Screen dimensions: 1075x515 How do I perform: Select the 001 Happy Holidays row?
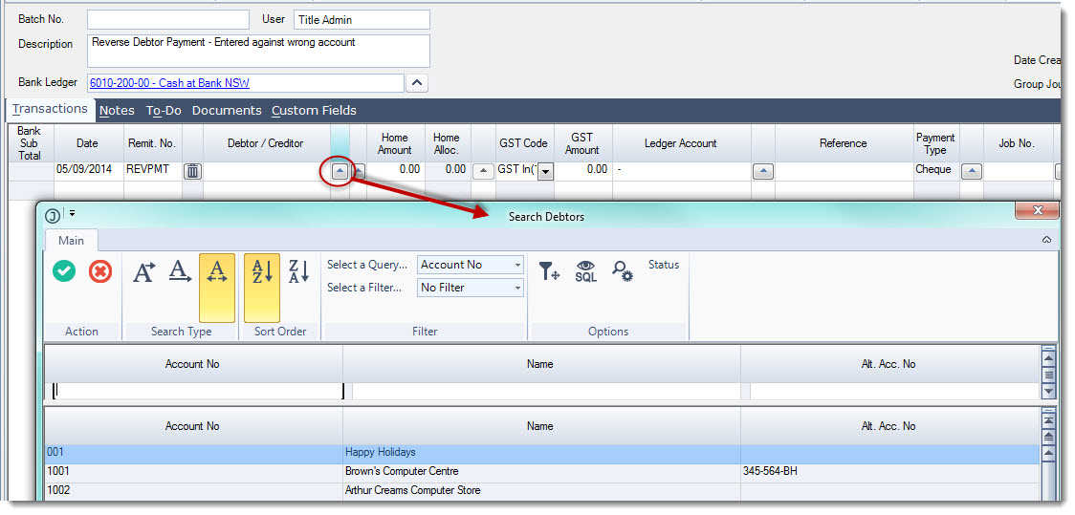541,453
